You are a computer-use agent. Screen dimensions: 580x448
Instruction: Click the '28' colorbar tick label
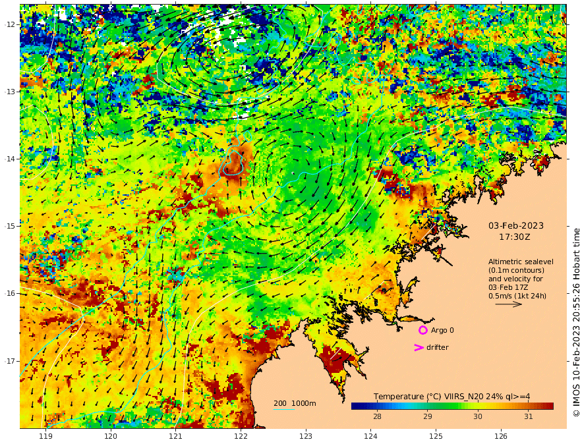(x=377, y=416)
